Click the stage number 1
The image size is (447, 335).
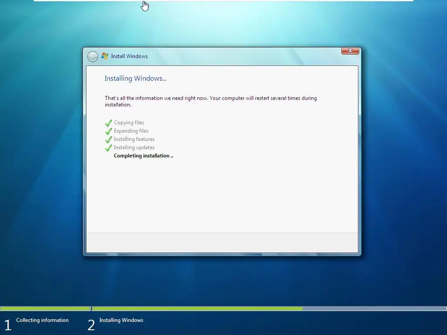point(8,325)
